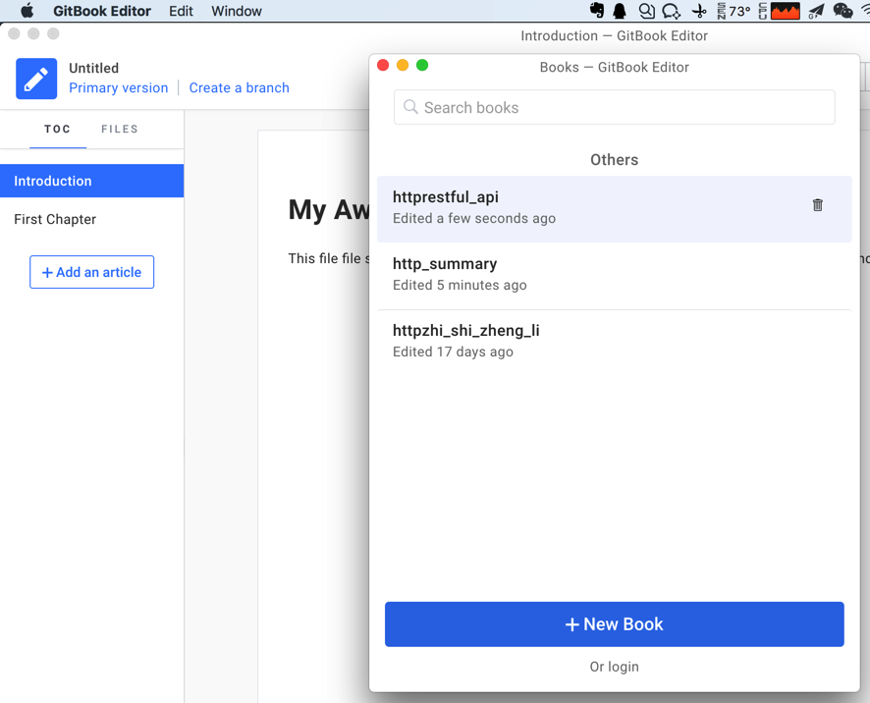The height and width of the screenshot is (703, 870).
Task: Minimize the Books window with yellow button
Action: click(403, 65)
